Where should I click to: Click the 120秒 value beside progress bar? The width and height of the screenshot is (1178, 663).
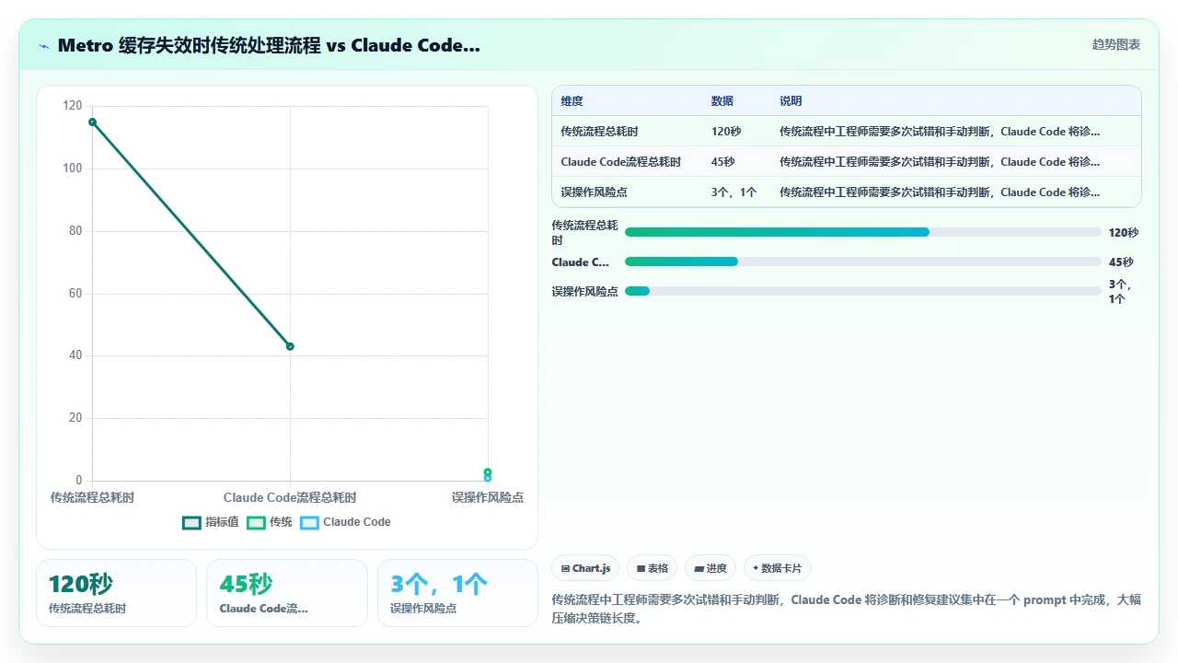click(1123, 233)
